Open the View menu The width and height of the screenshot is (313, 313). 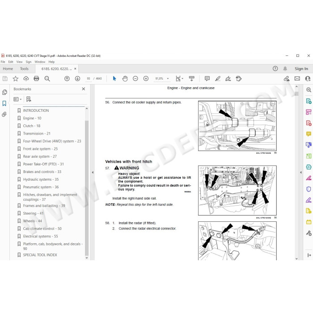pos(19,62)
